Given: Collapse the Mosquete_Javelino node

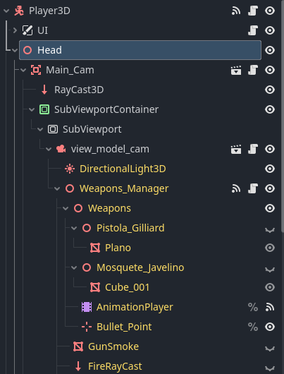Looking at the screenshot, I should (x=74, y=268).
